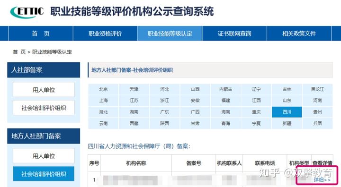Switch to 职业技能等级认定 tab
The width and height of the screenshot is (341, 187).
coord(170,34)
